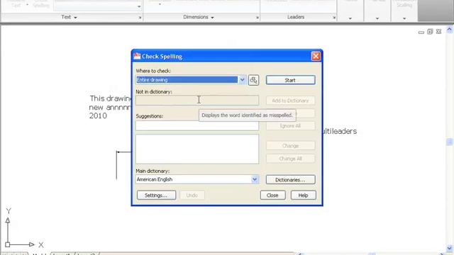
Task: Click the Leaders panel dialog launcher arrow
Action: [334, 18]
